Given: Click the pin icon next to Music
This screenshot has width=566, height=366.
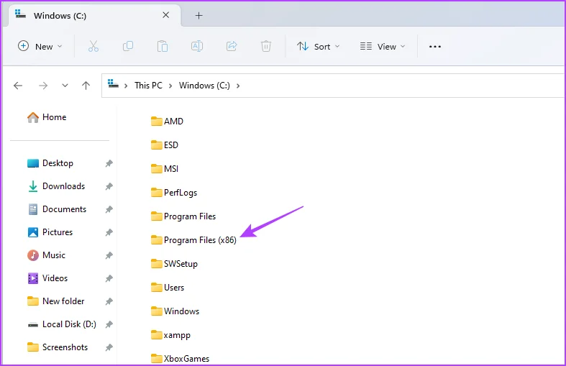Looking at the screenshot, I should 109,255.
